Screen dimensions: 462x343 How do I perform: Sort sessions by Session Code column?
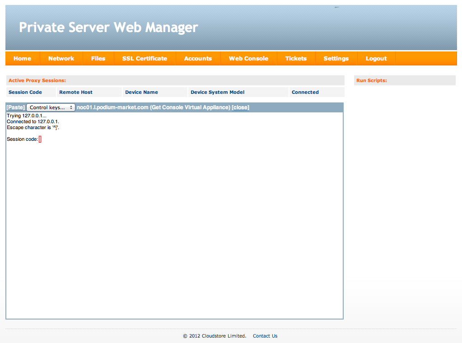[x=25, y=92]
